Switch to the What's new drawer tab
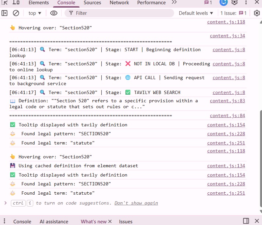Screen dimensions: 262x225 [93, 221]
